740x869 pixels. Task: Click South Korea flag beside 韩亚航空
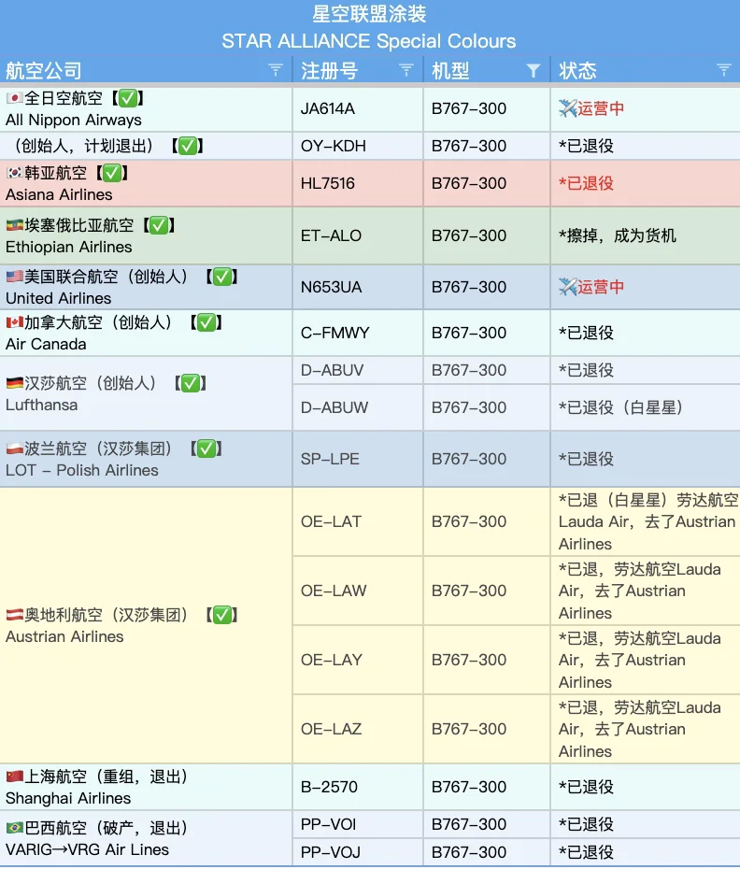(14, 173)
